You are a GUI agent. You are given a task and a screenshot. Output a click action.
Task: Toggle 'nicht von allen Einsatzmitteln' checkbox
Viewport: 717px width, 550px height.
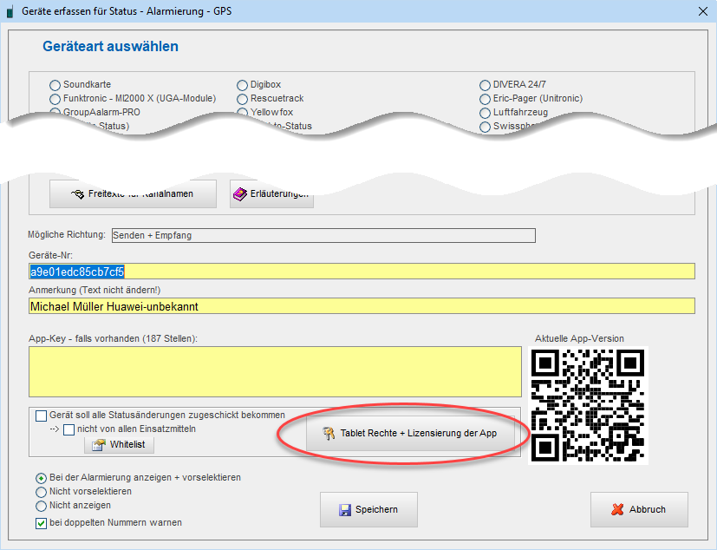point(69,429)
